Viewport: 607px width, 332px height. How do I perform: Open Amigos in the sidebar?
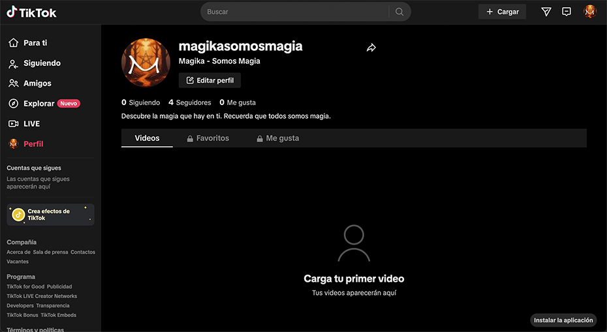[37, 83]
